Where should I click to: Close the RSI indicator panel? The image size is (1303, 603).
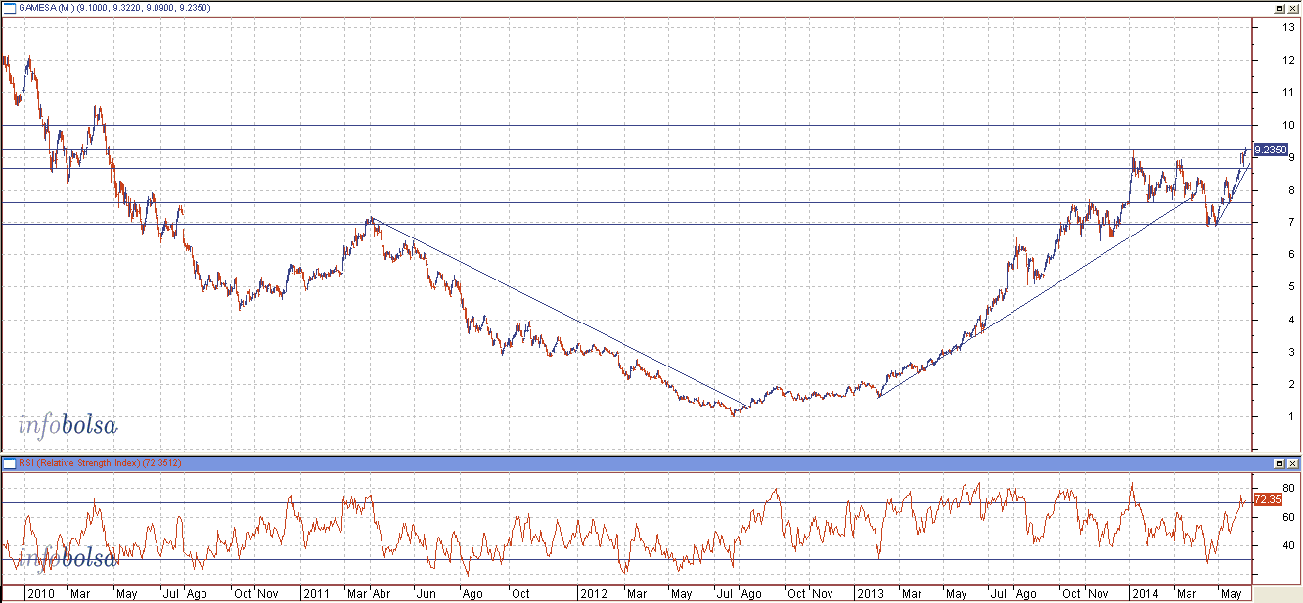click(1292, 462)
